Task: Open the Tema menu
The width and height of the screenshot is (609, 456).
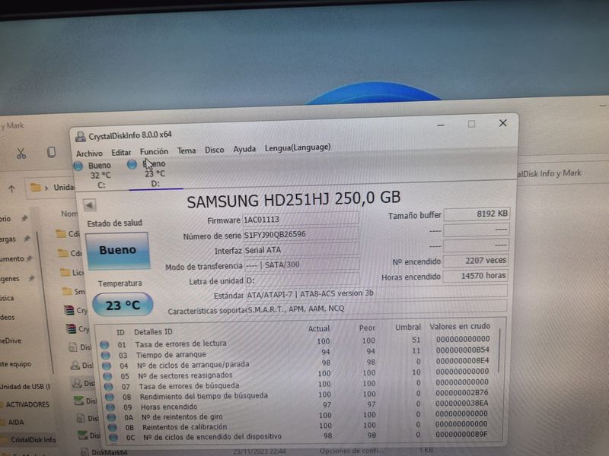Action: point(187,150)
